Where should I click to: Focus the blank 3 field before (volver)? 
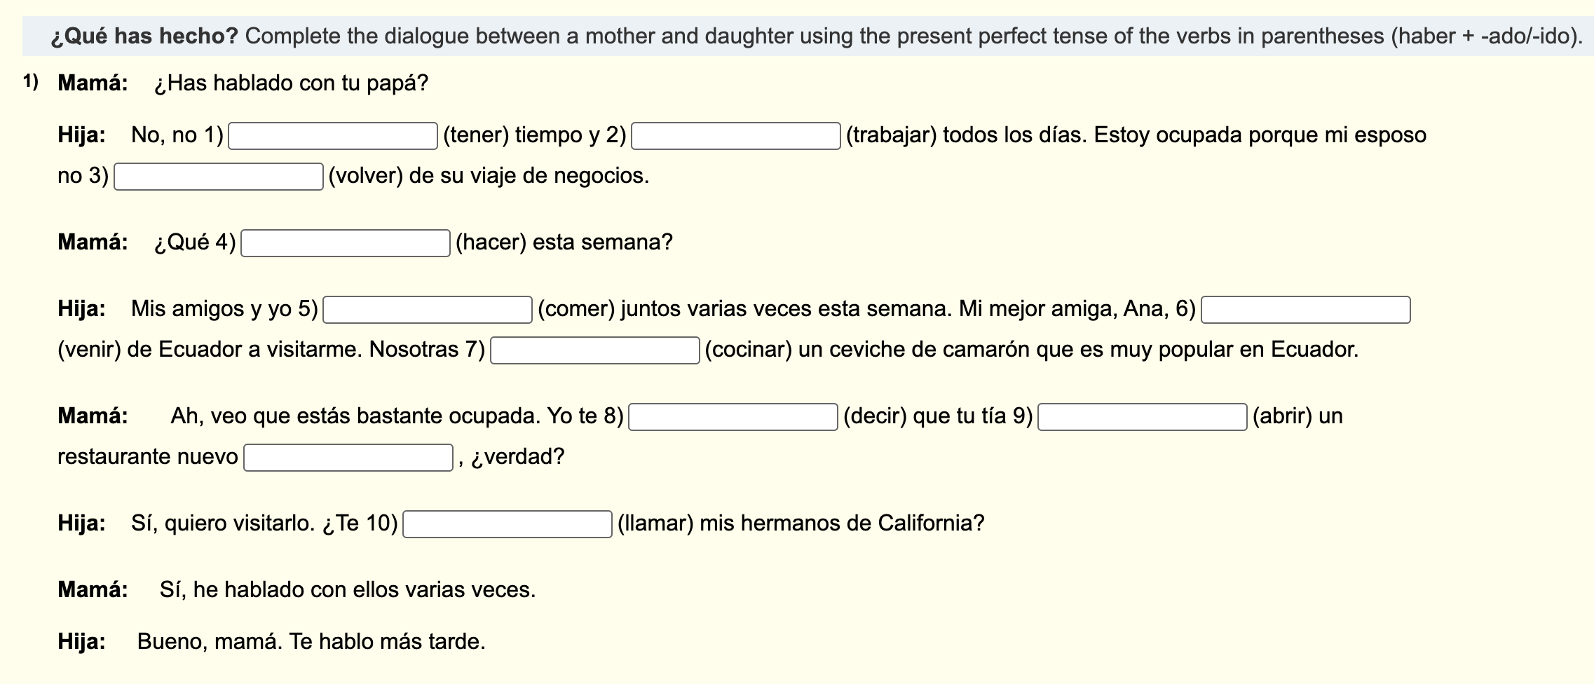pyautogui.click(x=218, y=177)
